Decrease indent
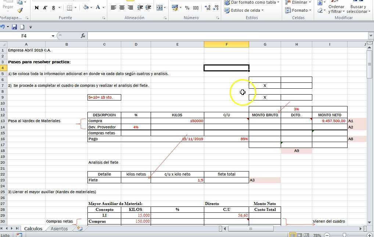This screenshot has width=374, height=237. [x=140, y=8]
